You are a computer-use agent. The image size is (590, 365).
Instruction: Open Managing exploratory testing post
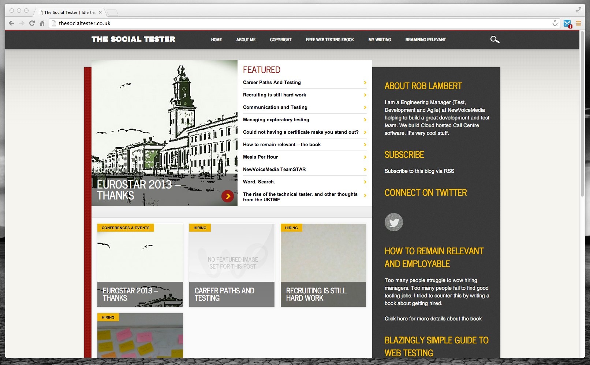pos(276,120)
